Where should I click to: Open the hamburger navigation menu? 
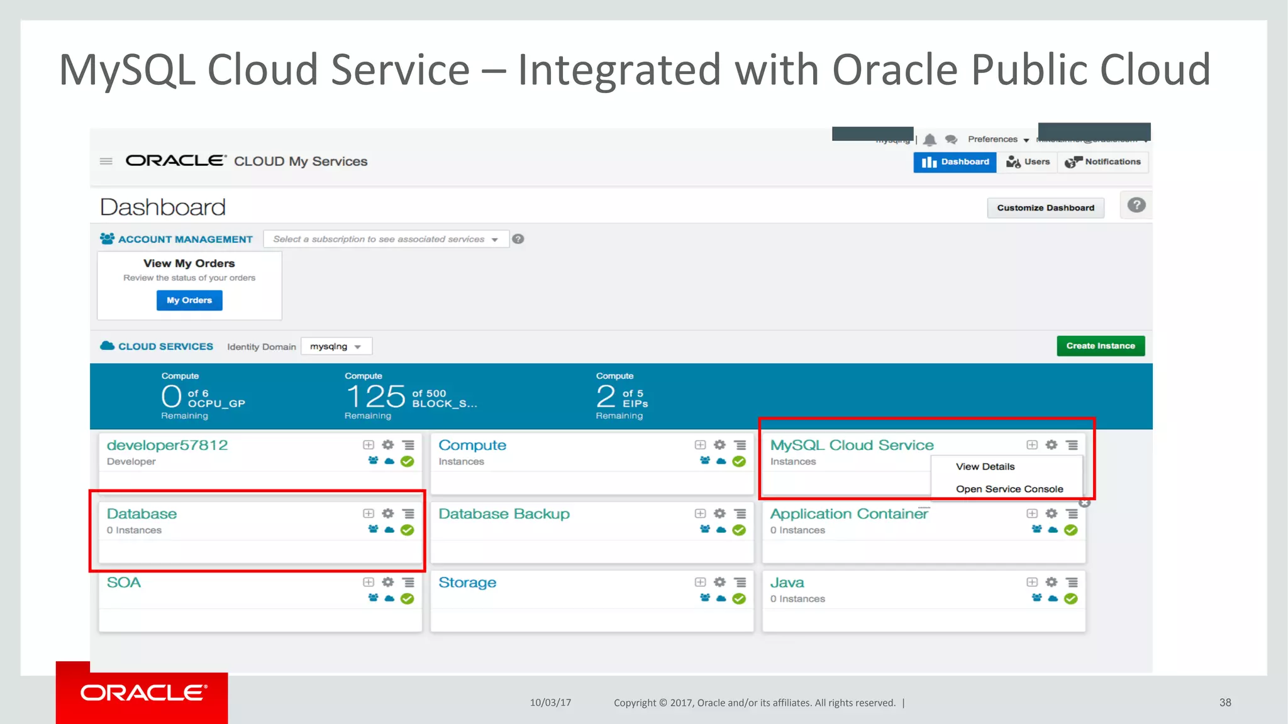click(x=106, y=162)
